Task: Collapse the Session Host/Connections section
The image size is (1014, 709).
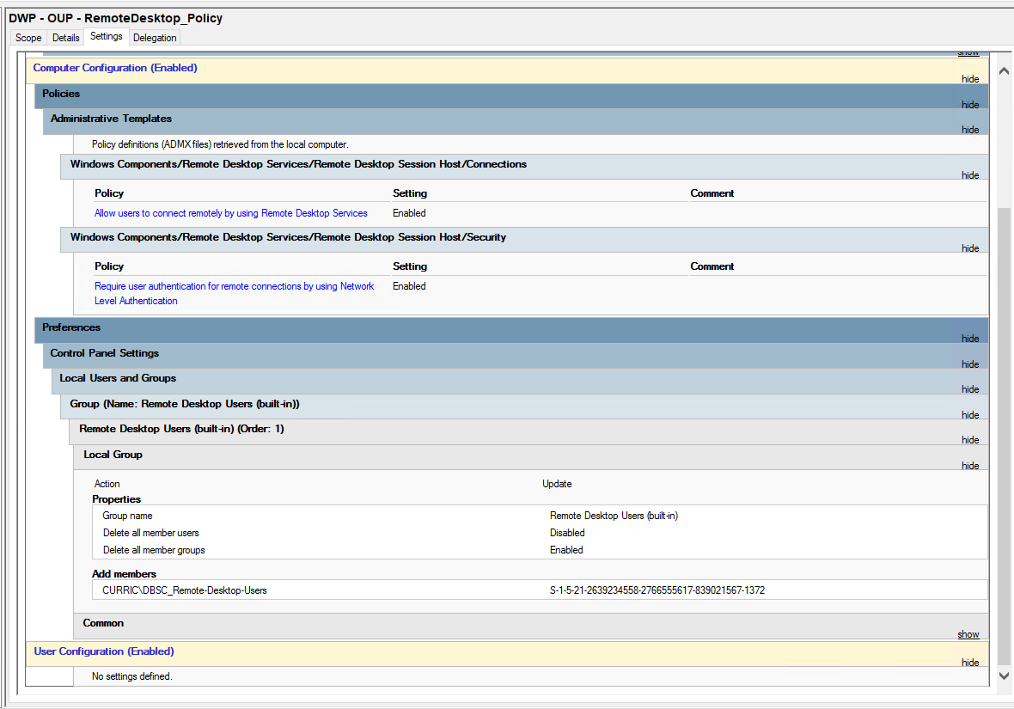Action: pyautogui.click(x=969, y=175)
